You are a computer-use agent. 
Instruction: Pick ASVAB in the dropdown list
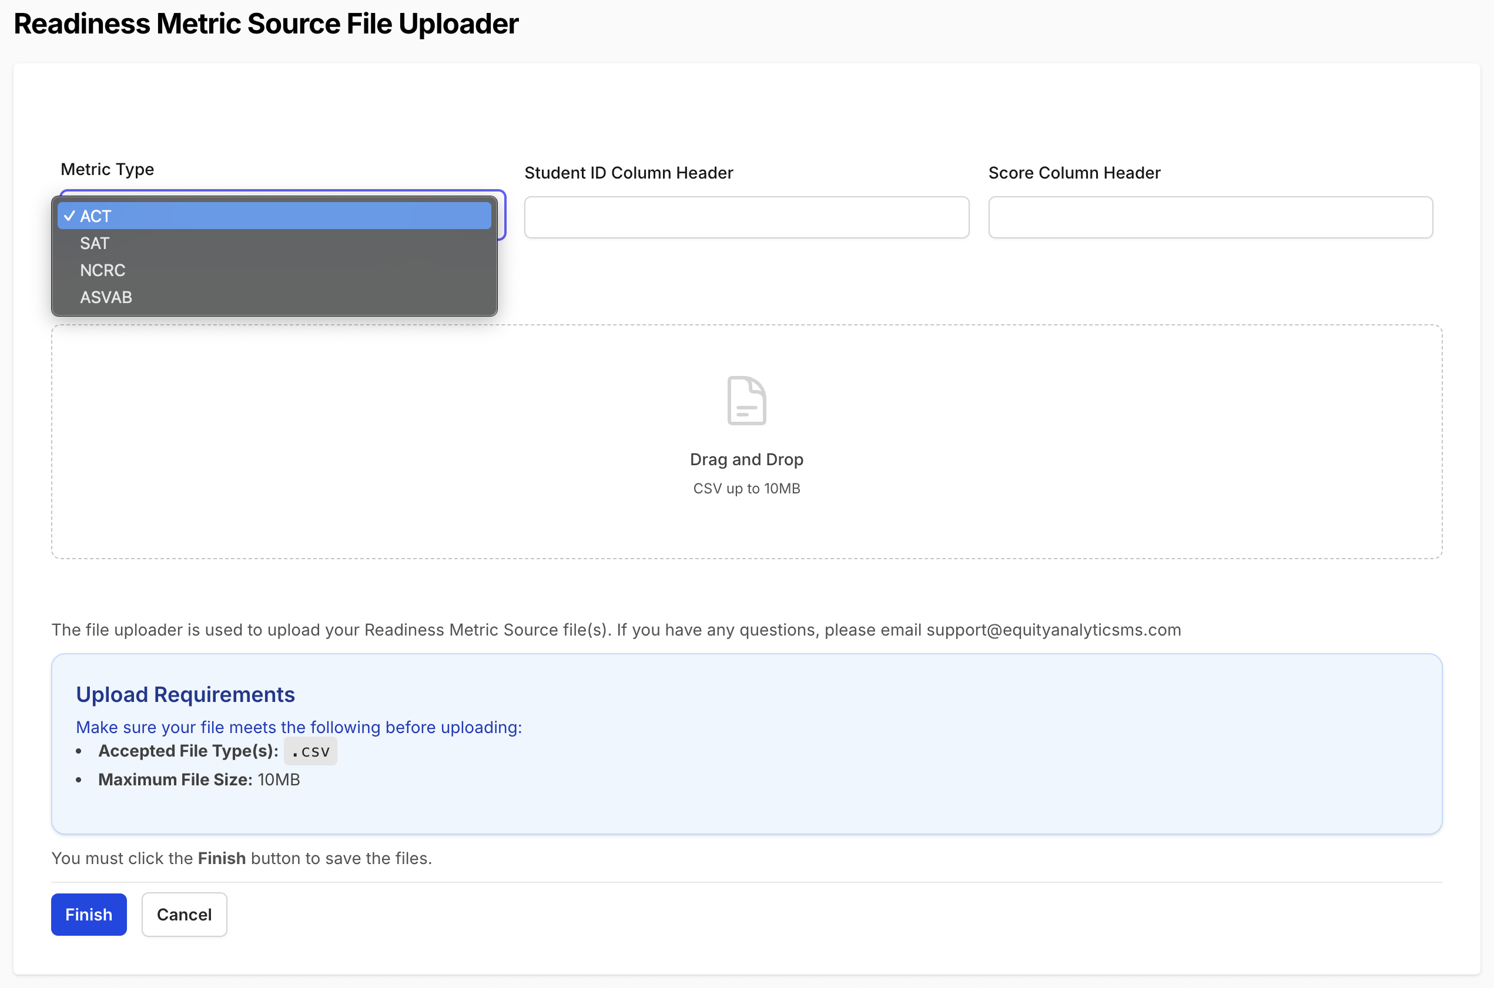click(106, 297)
